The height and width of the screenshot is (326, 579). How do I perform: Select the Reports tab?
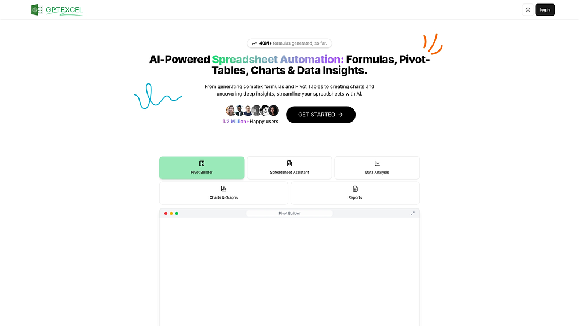pos(355,193)
